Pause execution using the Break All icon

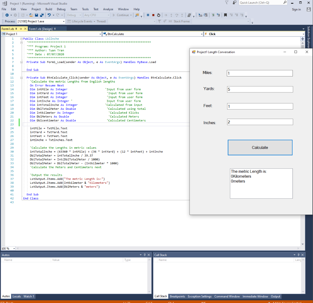[148, 15]
